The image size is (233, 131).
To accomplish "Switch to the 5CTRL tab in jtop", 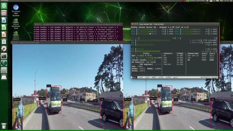I will [x=161, y=77].
